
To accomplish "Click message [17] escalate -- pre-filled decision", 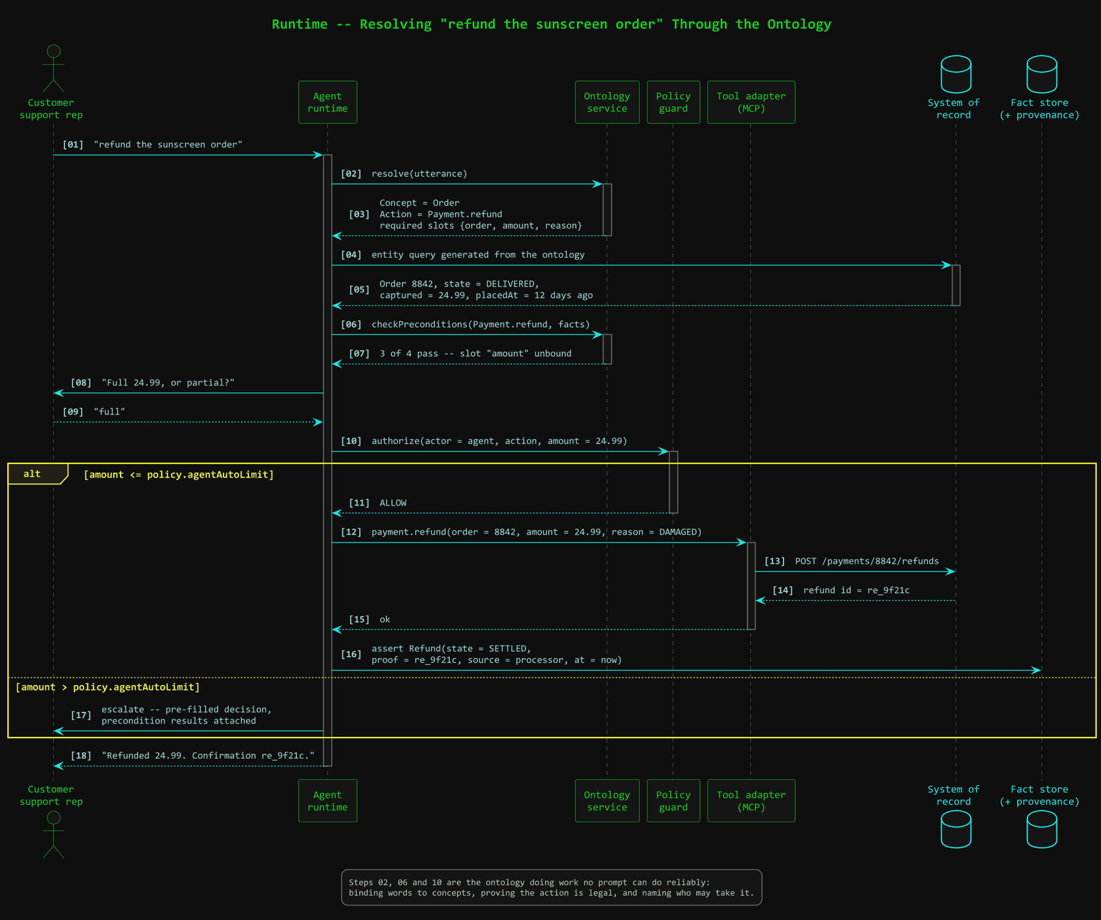I will (x=171, y=715).
